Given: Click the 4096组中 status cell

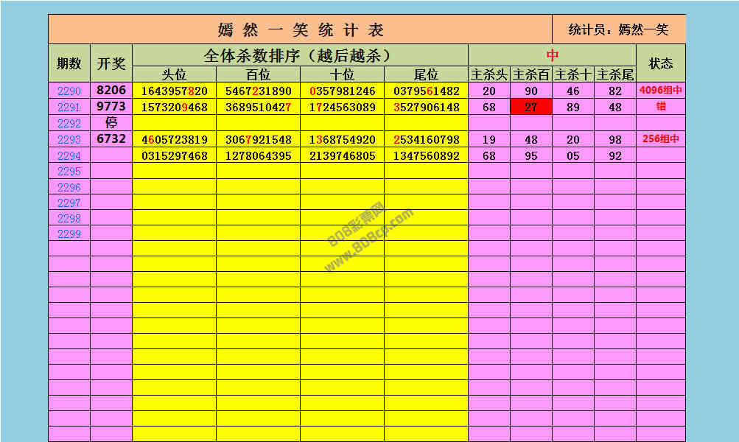Looking at the screenshot, I should coord(660,91).
